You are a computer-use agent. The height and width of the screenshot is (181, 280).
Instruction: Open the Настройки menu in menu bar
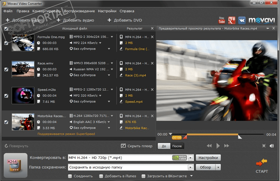click(x=107, y=11)
